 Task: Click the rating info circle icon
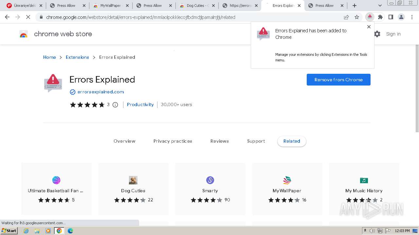115,105
